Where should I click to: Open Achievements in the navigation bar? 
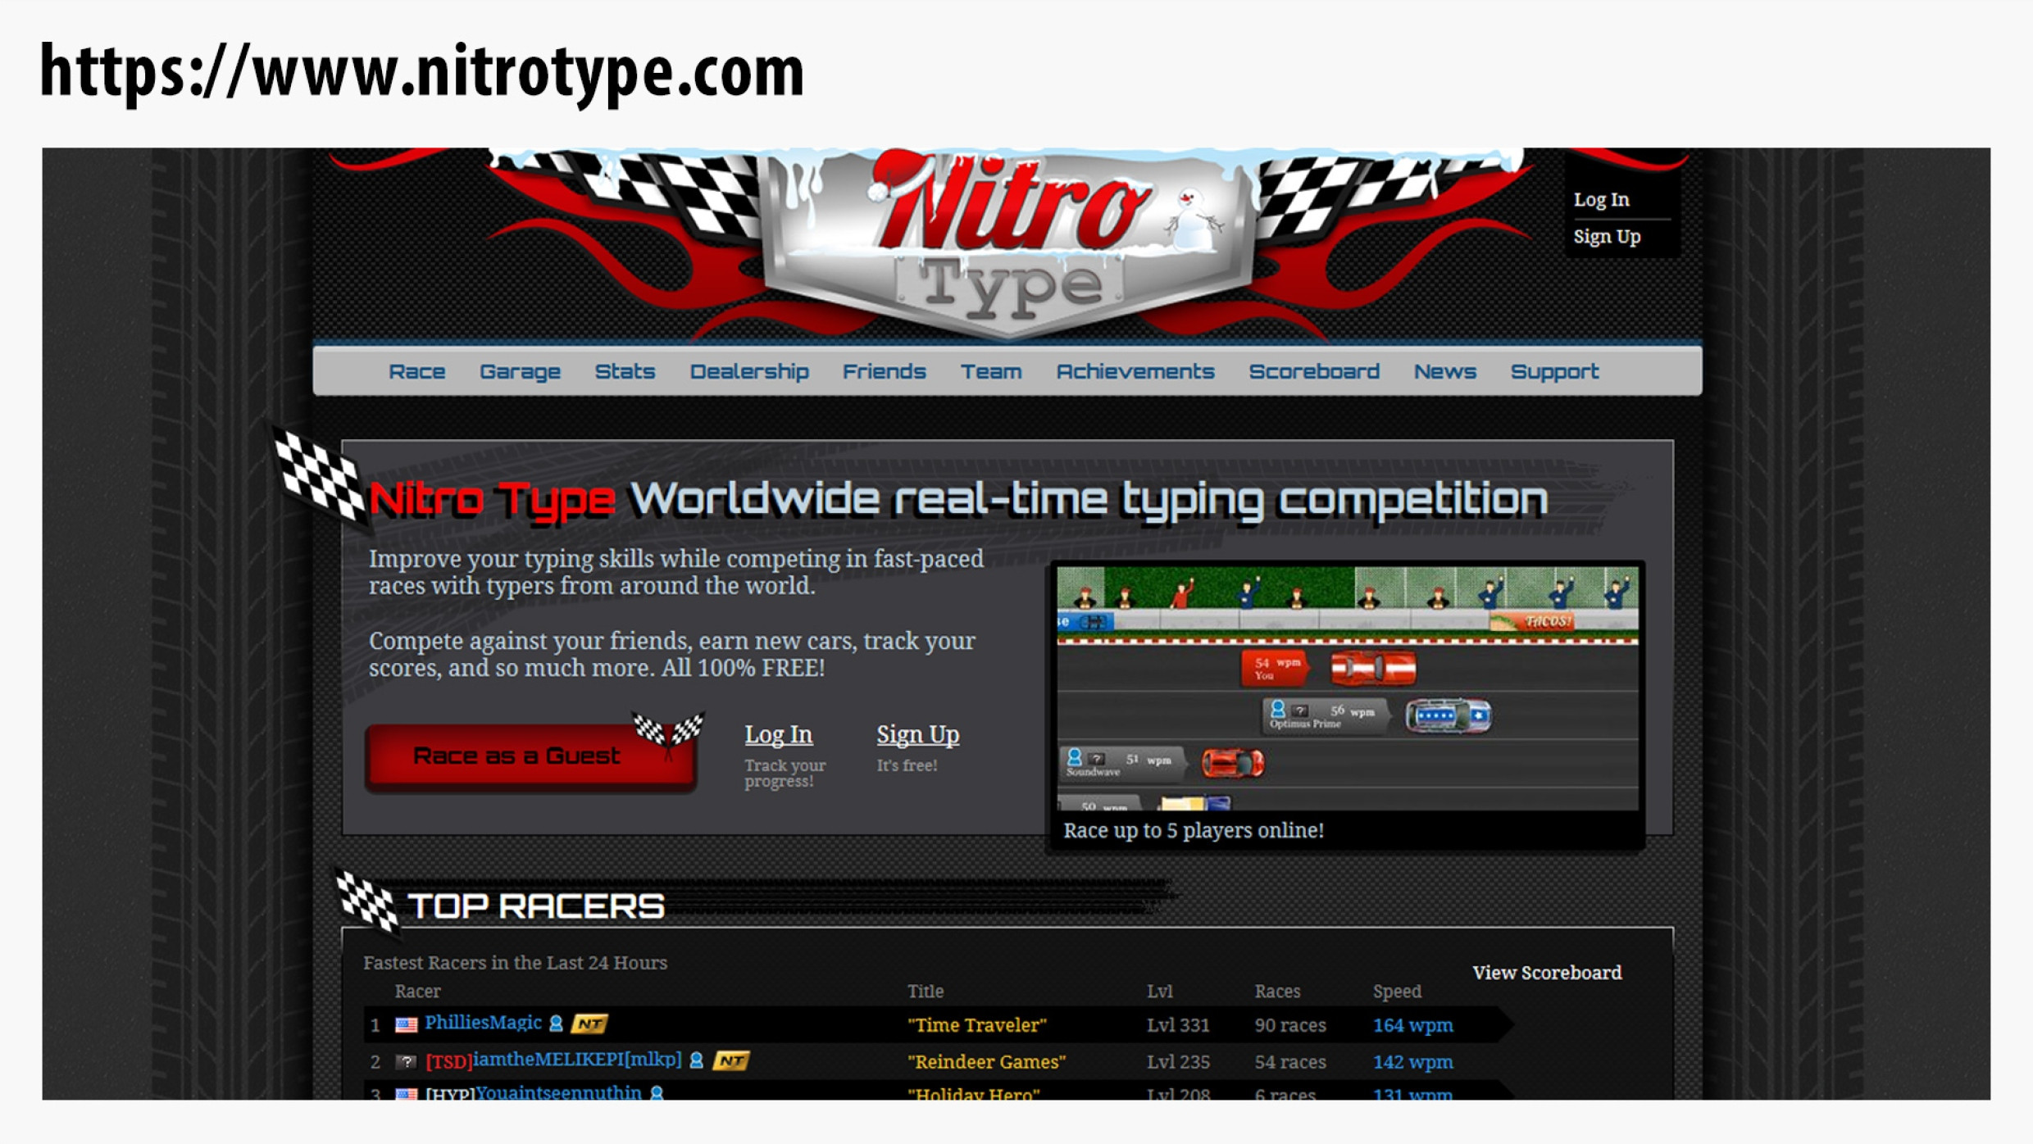(1135, 372)
